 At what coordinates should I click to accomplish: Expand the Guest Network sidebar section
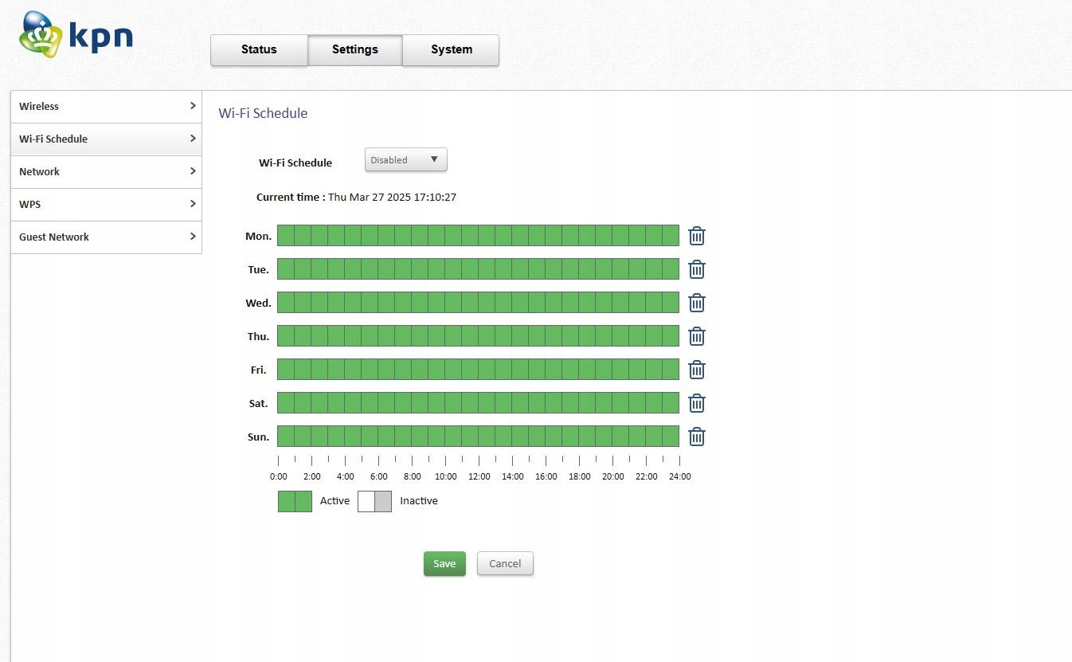coord(106,237)
